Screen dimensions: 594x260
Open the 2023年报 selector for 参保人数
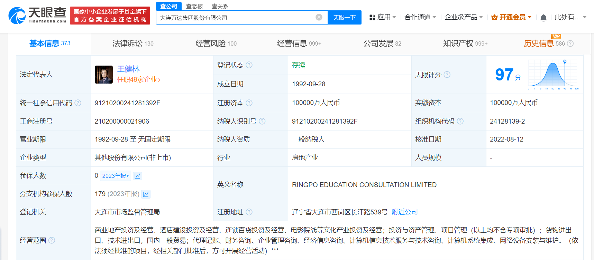tap(116, 176)
